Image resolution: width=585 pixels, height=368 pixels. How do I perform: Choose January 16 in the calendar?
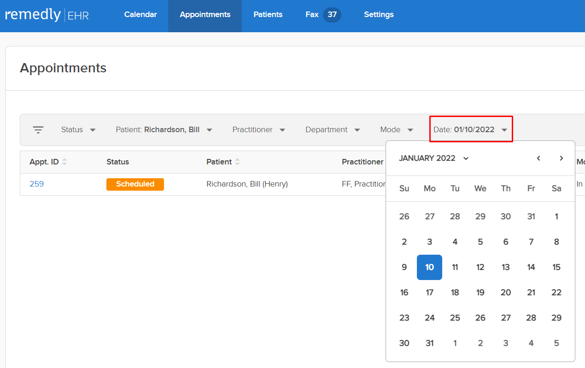[x=404, y=292]
